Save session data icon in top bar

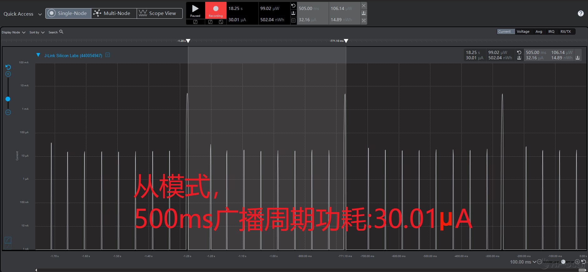[x=293, y=13]
